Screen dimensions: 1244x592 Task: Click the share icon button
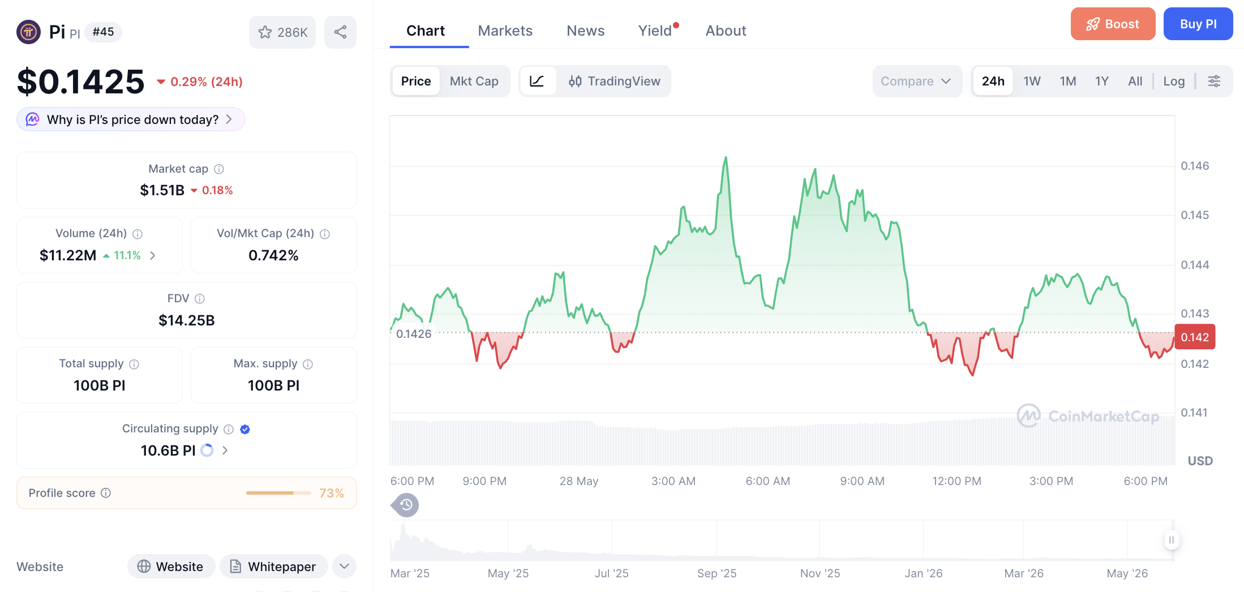tap(340, 32)
